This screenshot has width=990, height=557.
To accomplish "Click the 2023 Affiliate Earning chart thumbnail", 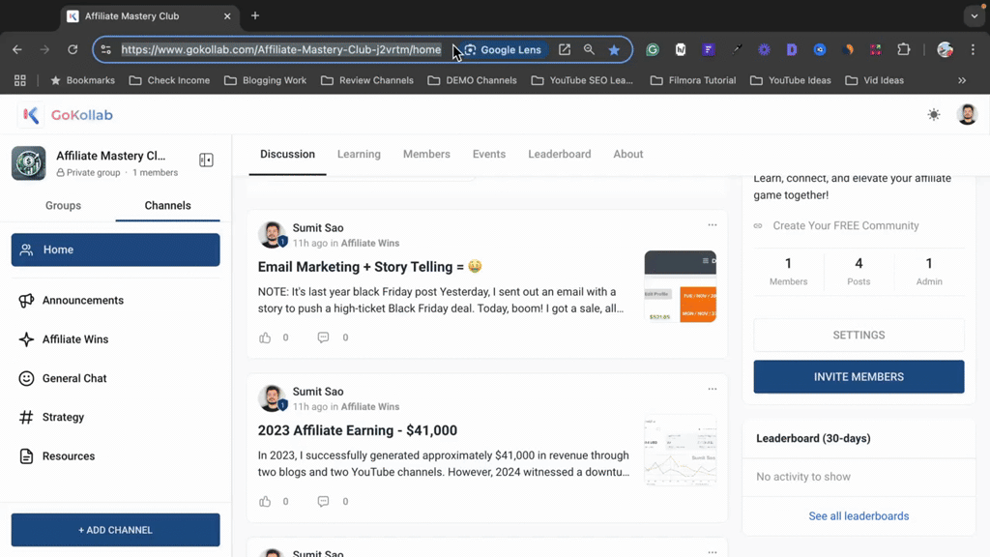I will pyautogui.click(x=680, y=450).
